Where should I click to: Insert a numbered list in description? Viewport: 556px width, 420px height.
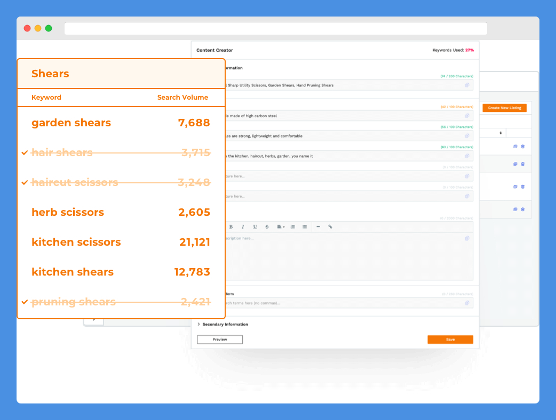tap(292, 227)
